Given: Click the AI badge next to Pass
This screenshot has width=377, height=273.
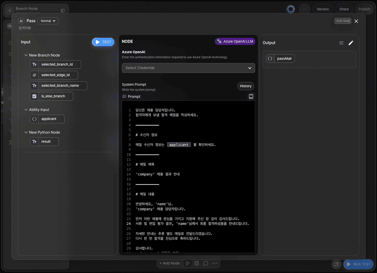Looking at the screenshot, I should coord(21,21).
